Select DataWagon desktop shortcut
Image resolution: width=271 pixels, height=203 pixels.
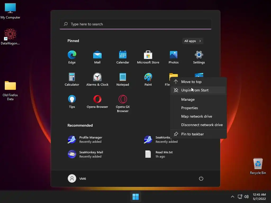click(10, 36)
